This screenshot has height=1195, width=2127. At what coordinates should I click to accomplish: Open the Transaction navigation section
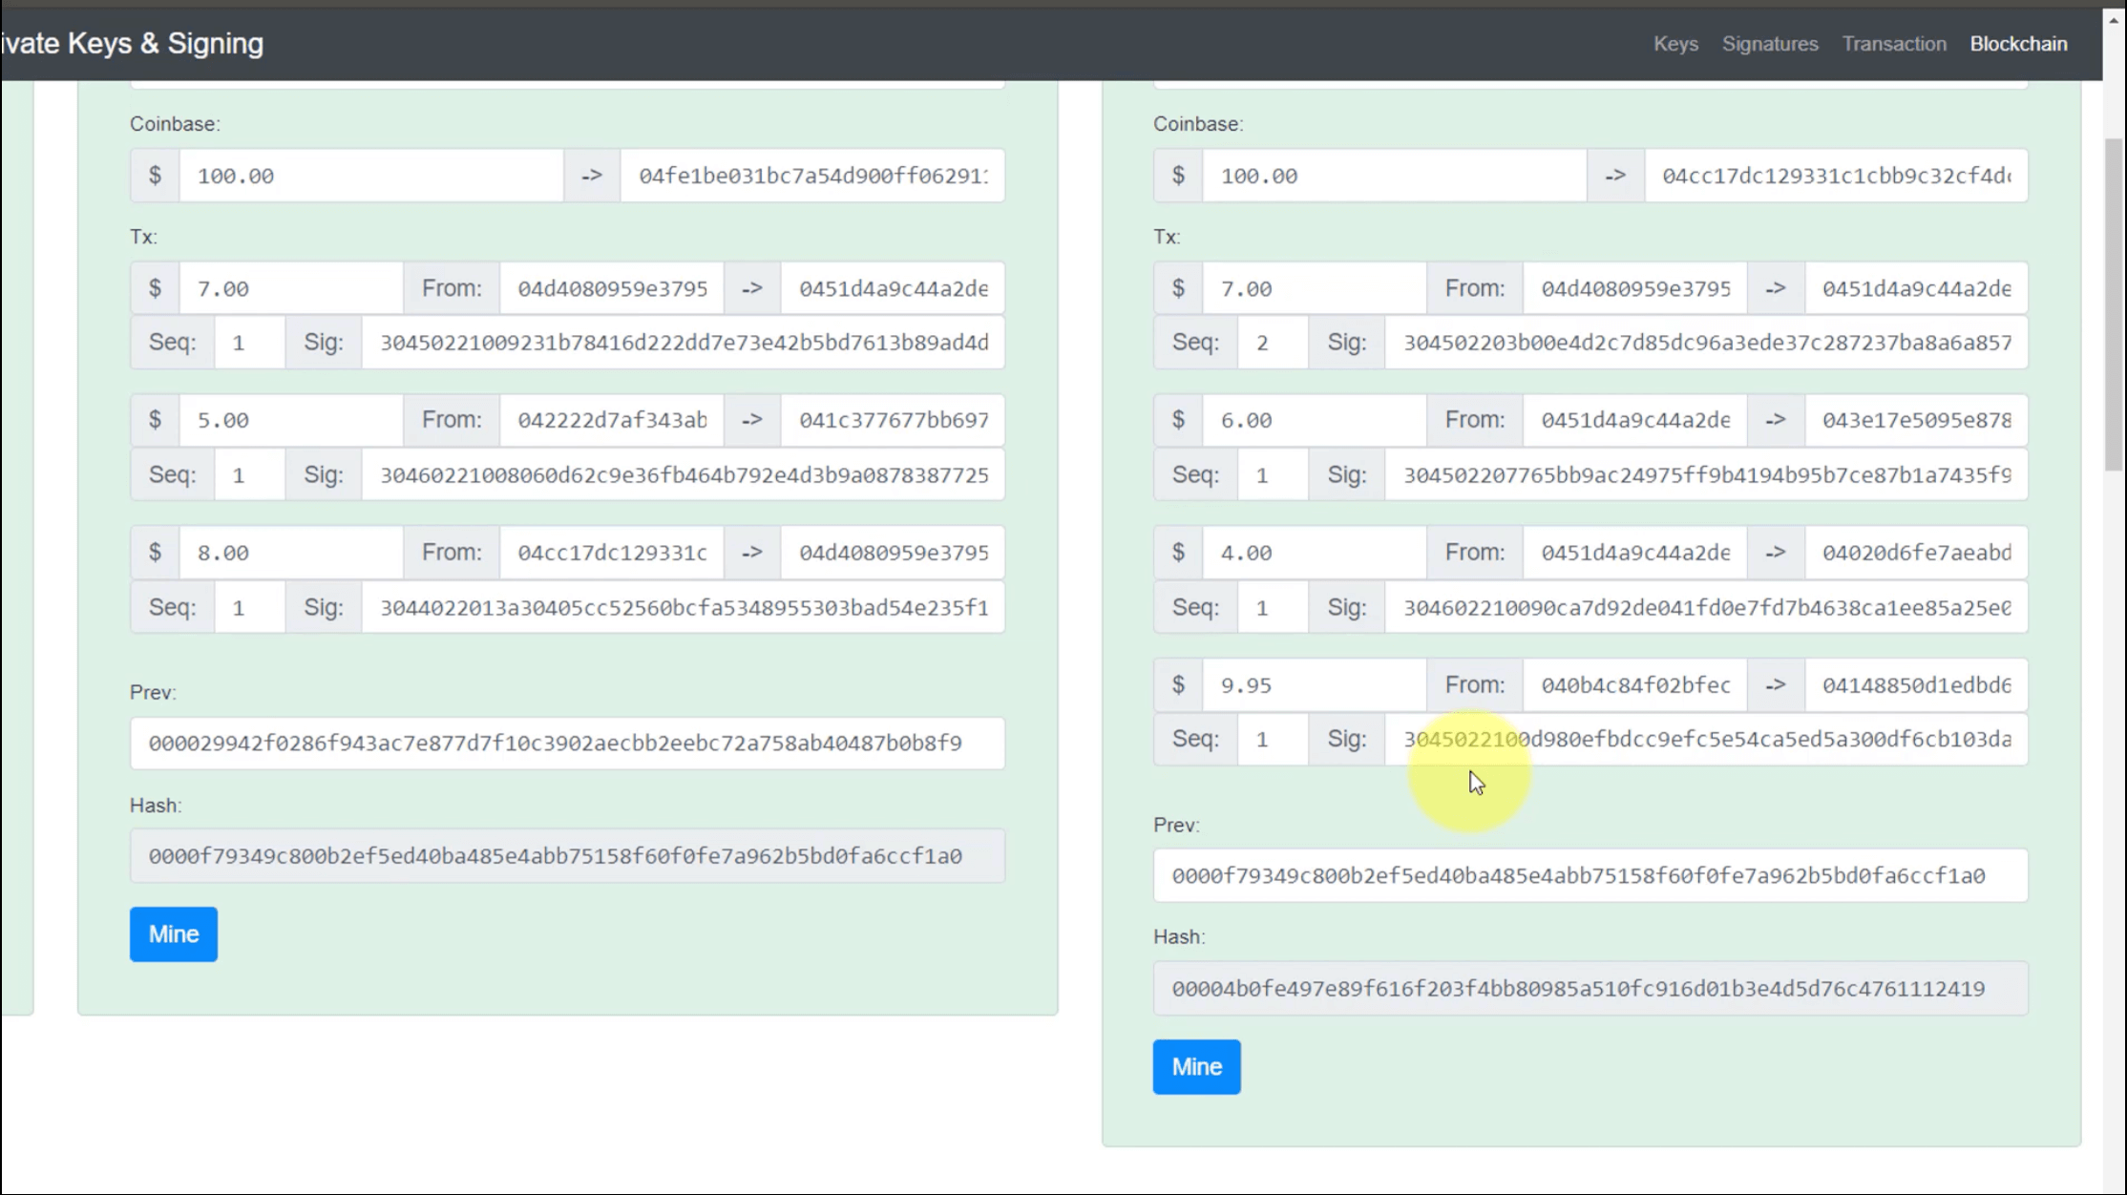1893,42
